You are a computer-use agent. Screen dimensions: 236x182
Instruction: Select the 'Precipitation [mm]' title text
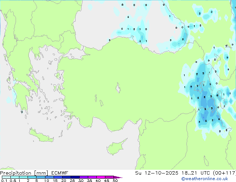point(24,173)
